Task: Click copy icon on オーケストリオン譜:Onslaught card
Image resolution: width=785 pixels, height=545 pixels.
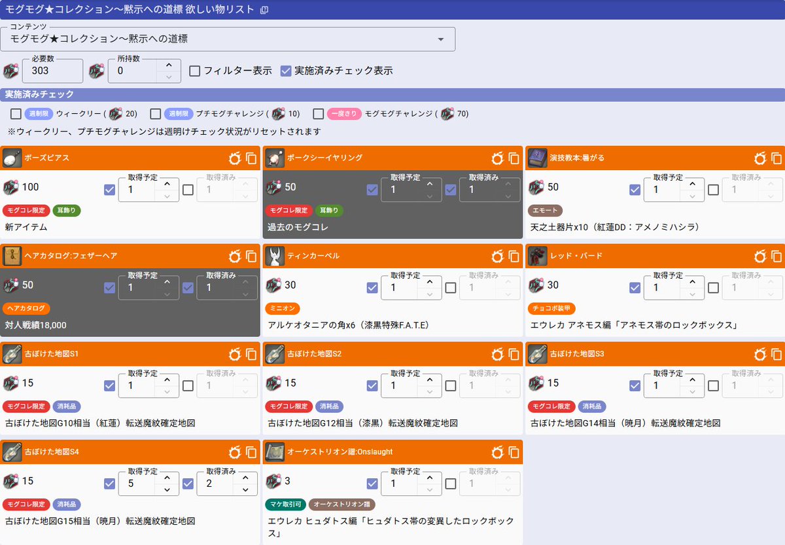Action: pos(515,452)
